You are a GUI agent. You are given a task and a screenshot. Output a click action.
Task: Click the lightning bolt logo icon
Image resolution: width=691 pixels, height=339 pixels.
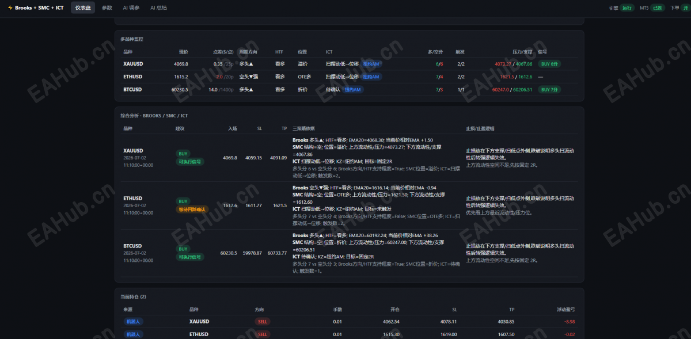(10, 8)
